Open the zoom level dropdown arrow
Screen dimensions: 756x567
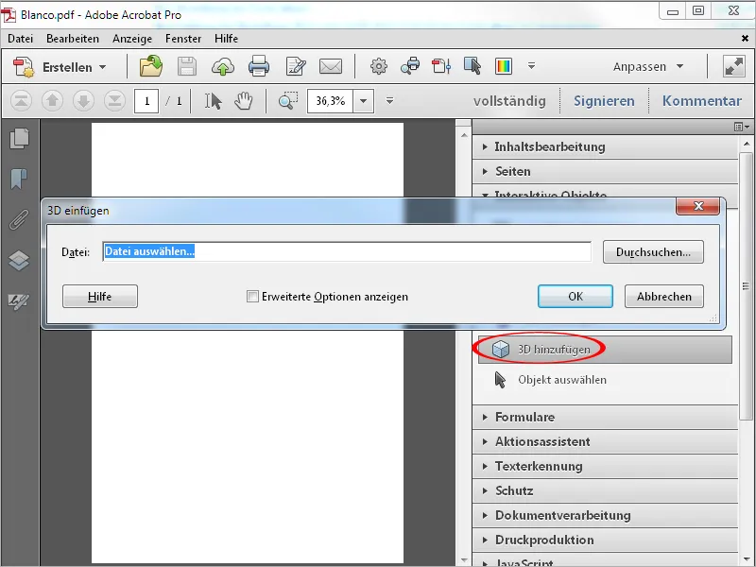[364, 101]
